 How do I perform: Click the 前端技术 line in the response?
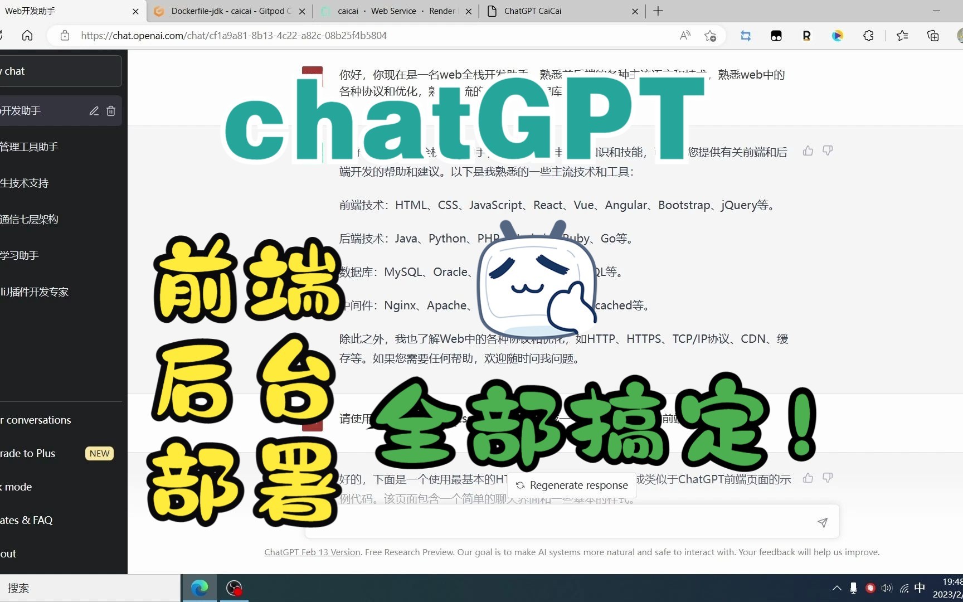click(558, 205)
